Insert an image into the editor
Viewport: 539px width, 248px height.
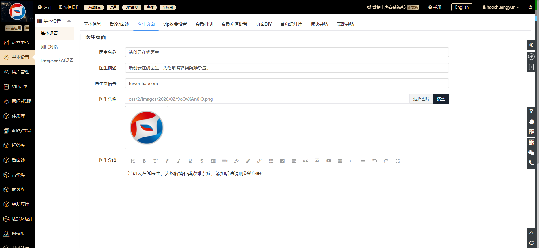click(317, 161)
